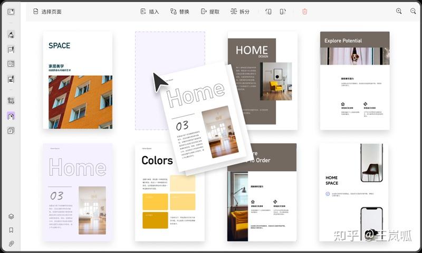The width and height of the screenshot is (422, 253).
Task: Open the reader mode sidebar icon
Action: (x=11, y=12)
